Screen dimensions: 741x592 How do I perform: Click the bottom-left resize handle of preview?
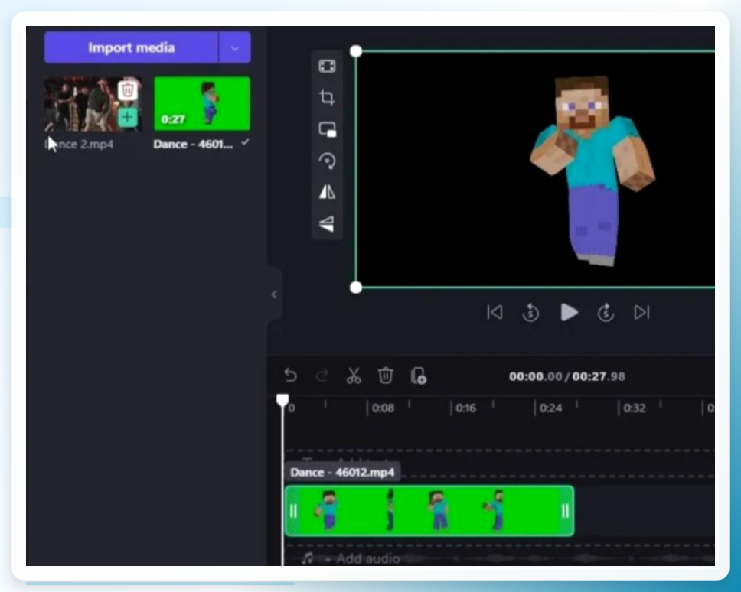point(356,287)
